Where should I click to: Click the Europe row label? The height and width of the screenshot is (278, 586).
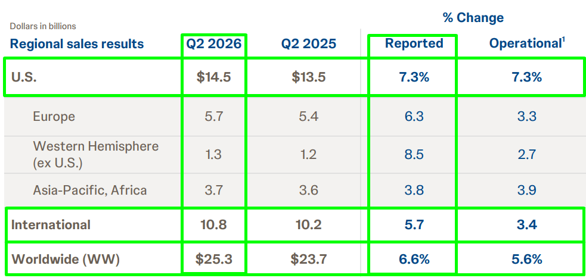[x=54, y=117]
